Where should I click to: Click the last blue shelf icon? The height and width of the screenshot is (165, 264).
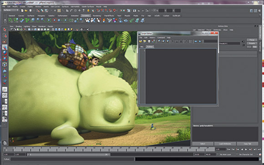[142, 20]
